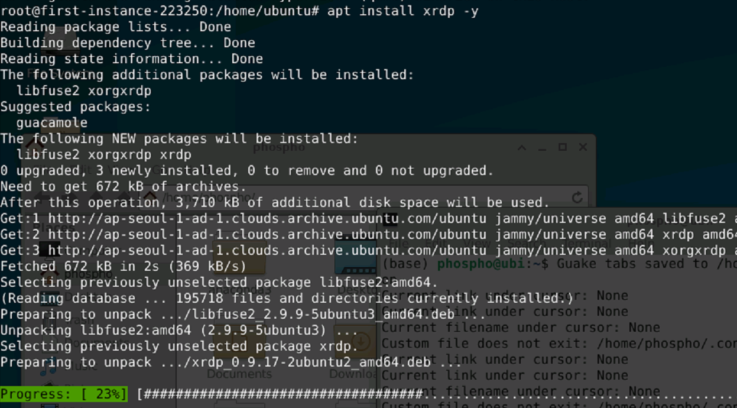Click the phospho window title bar
The width and height of the screenshot is (737, 408).
279,147
